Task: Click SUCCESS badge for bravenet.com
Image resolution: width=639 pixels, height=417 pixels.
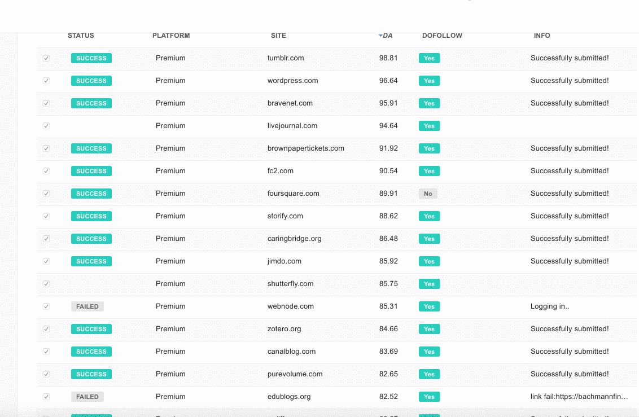Action: pos(91,103)
